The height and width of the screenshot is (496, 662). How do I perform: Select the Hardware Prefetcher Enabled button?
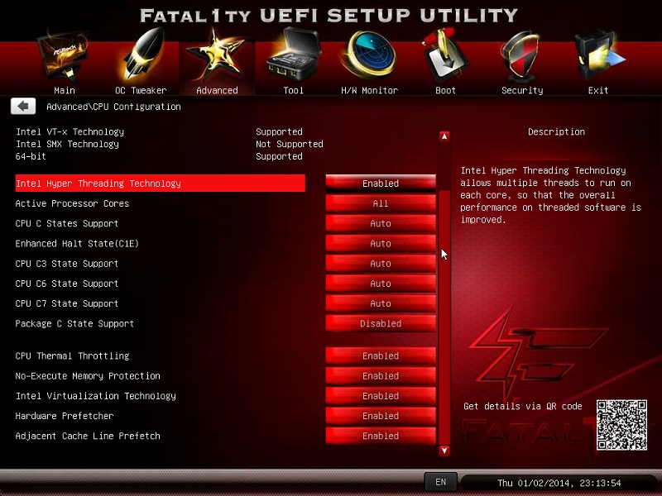[x=381, y=416]
